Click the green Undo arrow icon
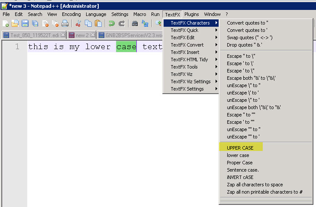Screen dimensions: 316x207 pos(111,23)
